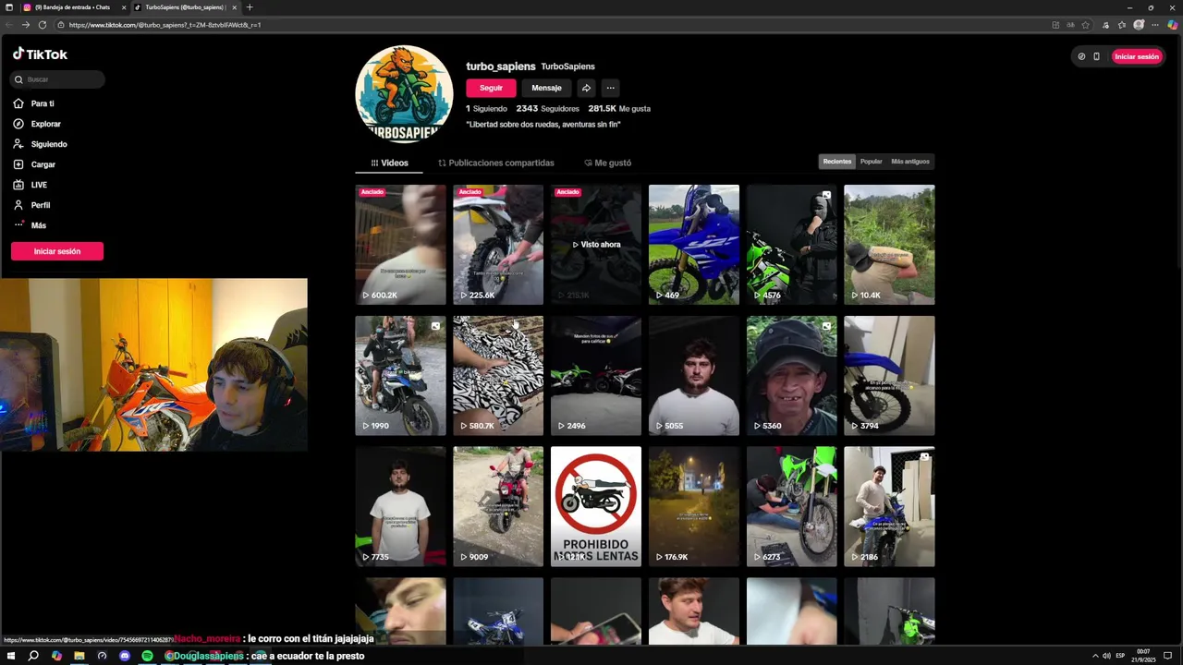Open the zebra-pattern video with 580.7K views
The height and width of the screenshot is (665, 1183).
(498, 376)
